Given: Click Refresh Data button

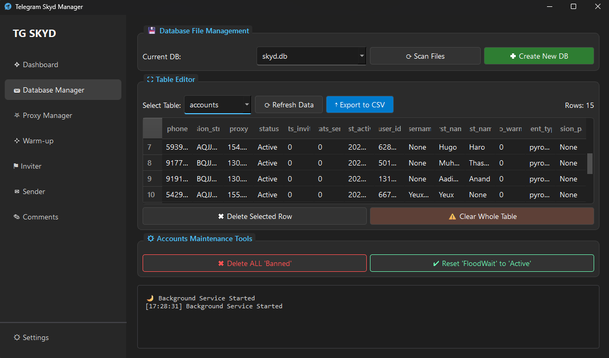Looking at the screenshot, I should (x=288, y=105).
